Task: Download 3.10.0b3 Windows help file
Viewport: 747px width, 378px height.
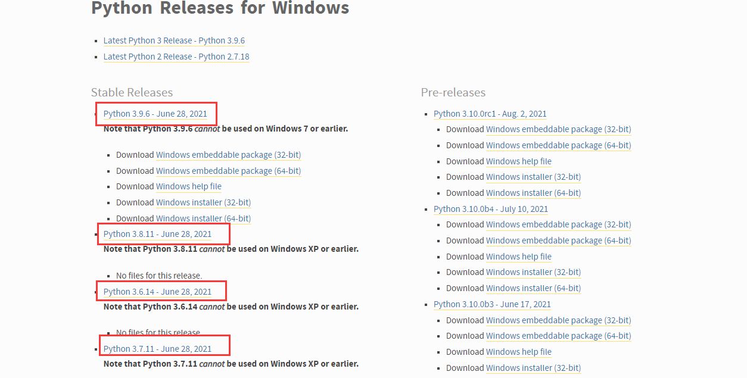Action: [519, 352]
